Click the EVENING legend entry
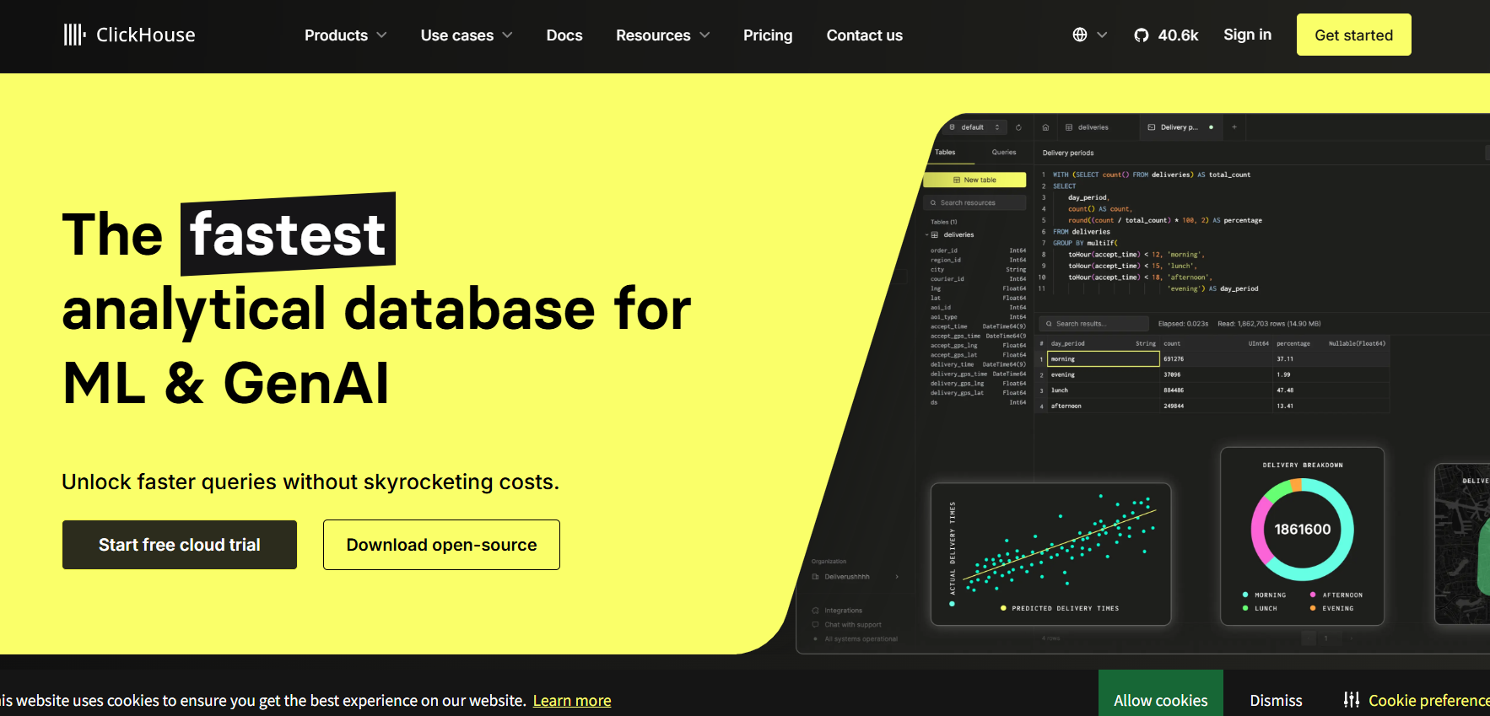This screenshot has height=716, width=1490. (x=1332, y=608)
